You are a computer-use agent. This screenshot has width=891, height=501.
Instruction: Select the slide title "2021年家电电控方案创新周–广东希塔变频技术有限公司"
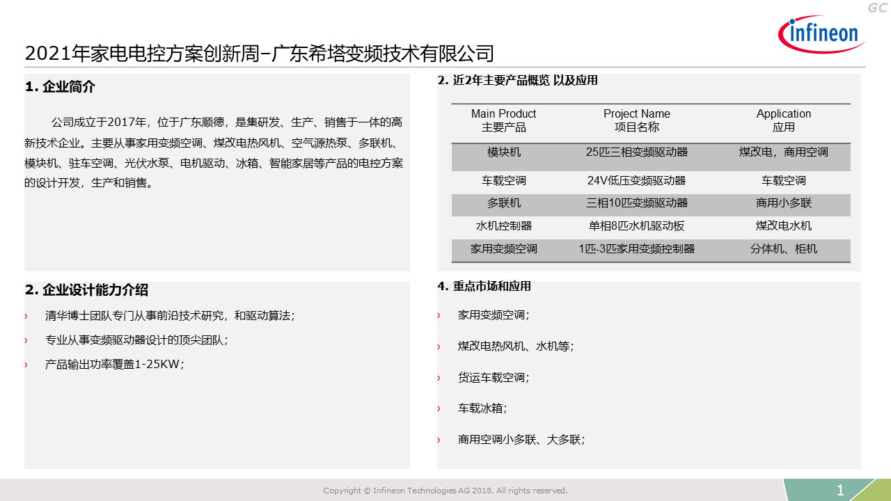click(x=259, y=54)
